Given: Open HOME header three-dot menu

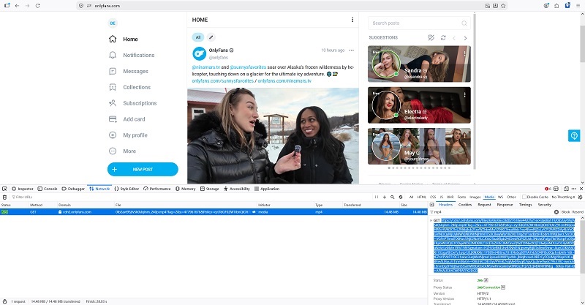Looking at the screenshot, I should pyautogui.click(x=352, y=20).
